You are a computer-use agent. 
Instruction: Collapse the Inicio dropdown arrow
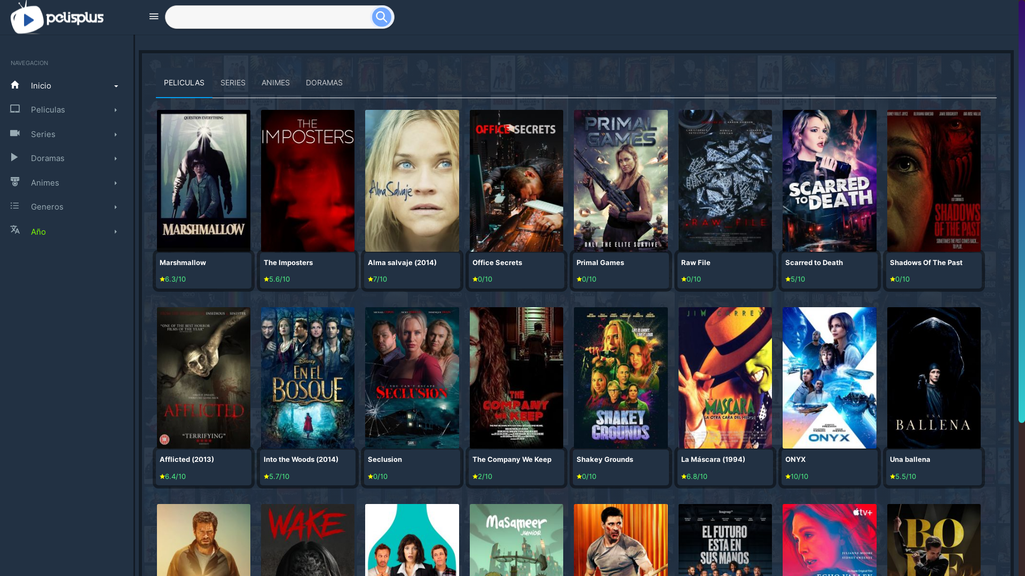[x=116, y=86]
